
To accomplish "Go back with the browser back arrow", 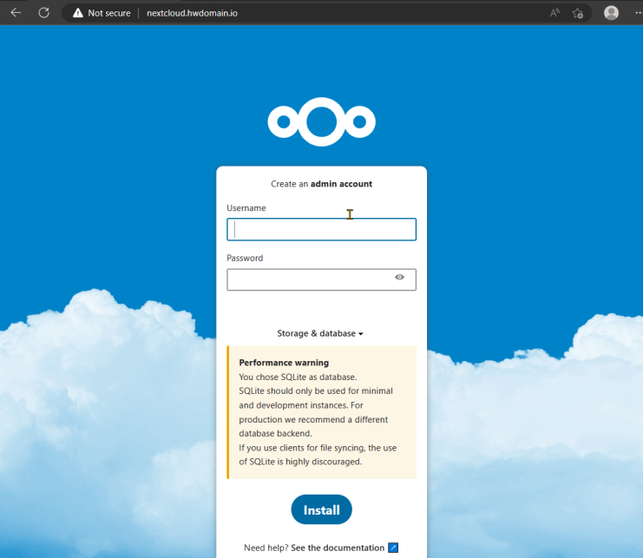I will [16, 13].
